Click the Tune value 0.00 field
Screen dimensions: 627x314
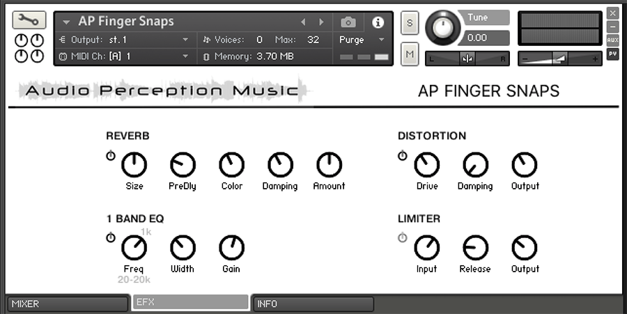(484, 38)
